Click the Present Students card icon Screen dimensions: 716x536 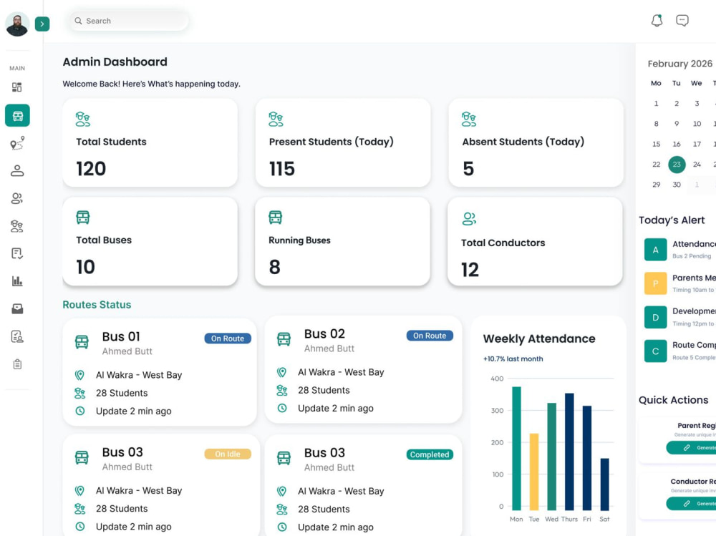pos(276,120)
